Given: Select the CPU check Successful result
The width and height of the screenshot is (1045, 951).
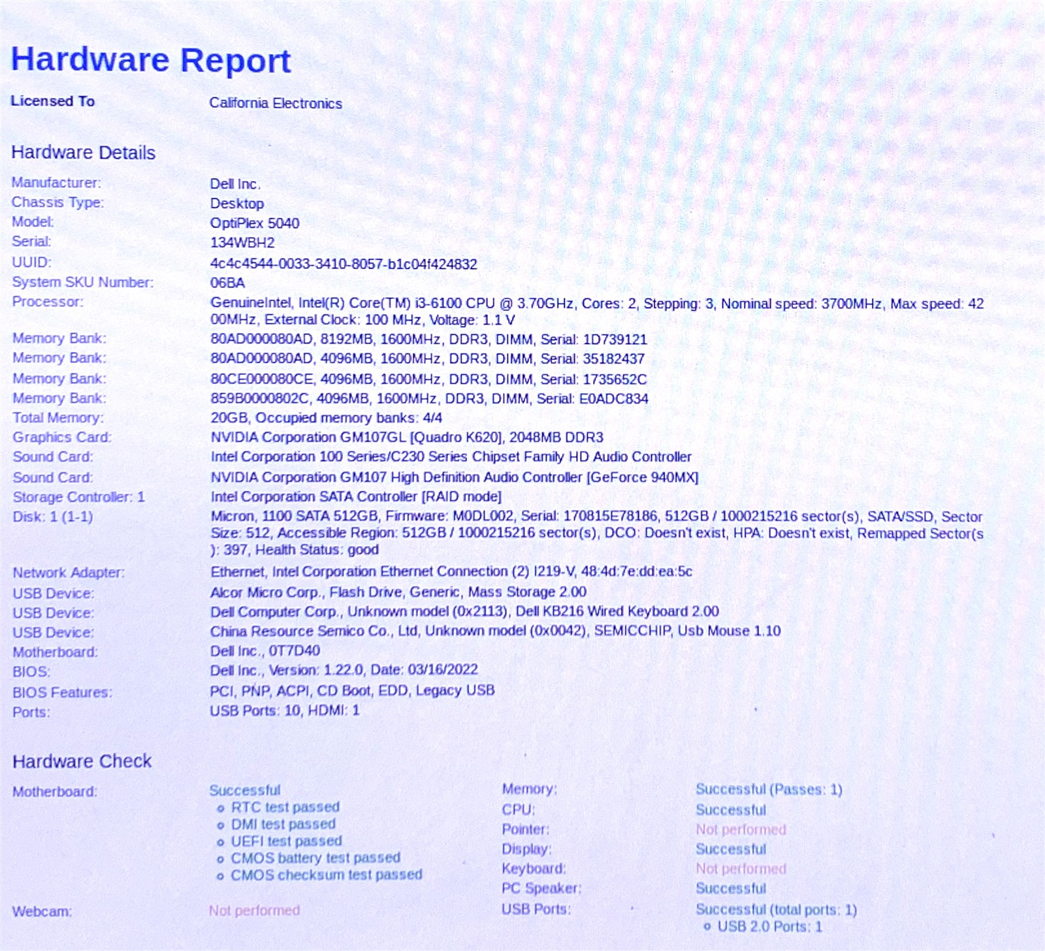Looking at the screenshot, I should coord(731,810).
